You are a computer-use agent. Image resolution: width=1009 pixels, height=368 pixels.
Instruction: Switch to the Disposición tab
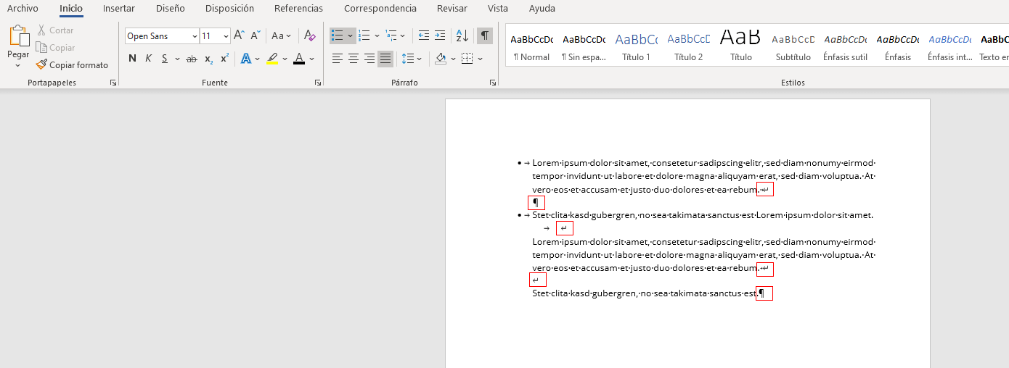pyautogui.click(x=230, y=9)
